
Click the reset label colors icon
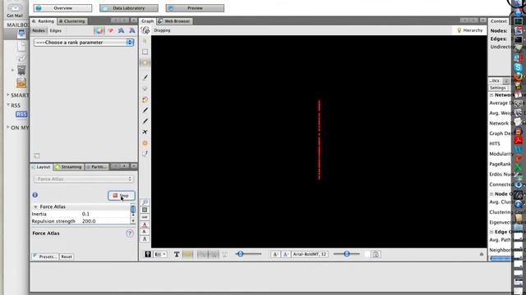[x=145, y=225]
